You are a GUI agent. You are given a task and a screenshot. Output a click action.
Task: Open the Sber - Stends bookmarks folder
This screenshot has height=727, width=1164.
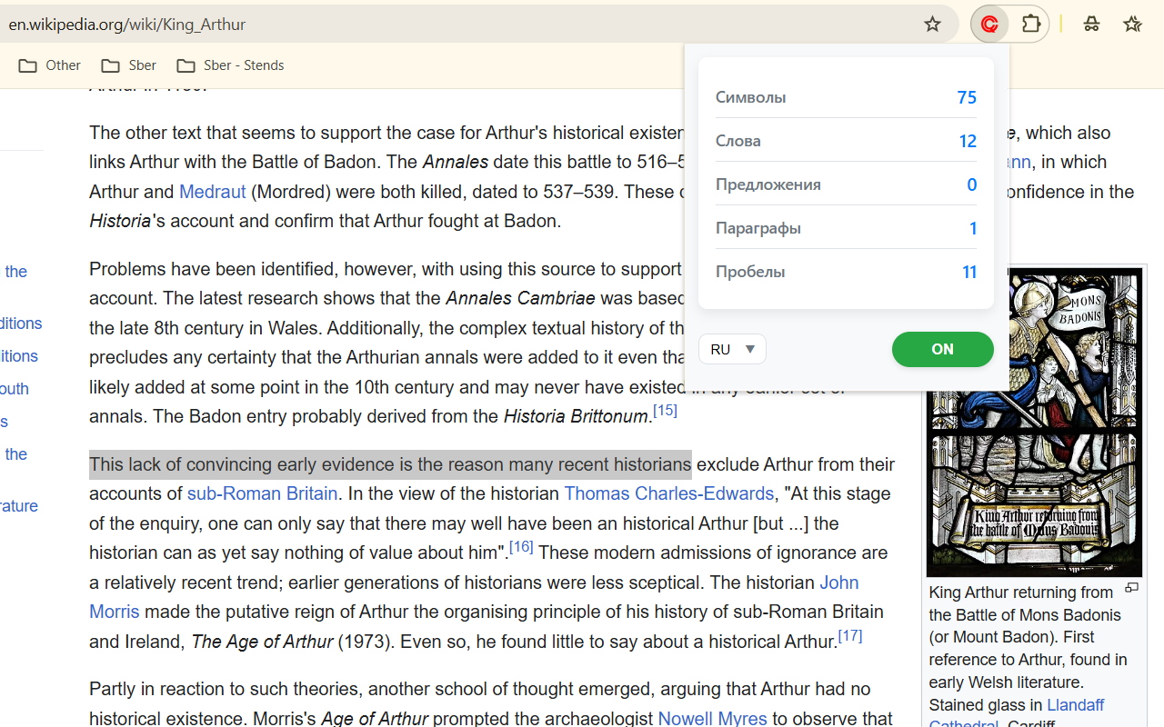[x=231, y=65]
